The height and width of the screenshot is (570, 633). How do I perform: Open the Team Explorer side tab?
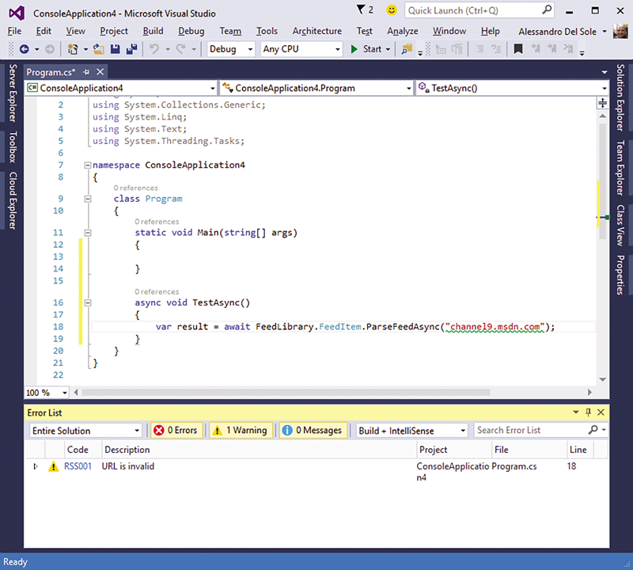click(620, 168)
